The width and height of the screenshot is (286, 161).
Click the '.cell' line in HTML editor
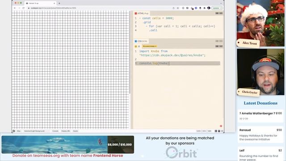[x=153, y=30]
